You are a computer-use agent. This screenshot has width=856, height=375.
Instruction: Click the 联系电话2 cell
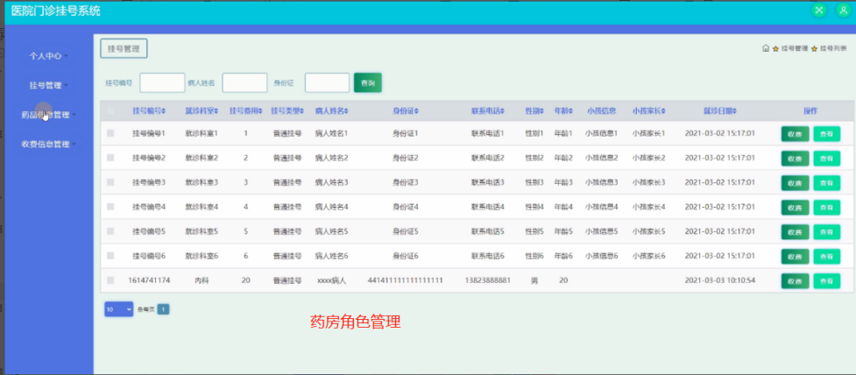point(487,158)
